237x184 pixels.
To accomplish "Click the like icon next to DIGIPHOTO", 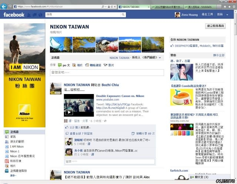I will 172,46.
